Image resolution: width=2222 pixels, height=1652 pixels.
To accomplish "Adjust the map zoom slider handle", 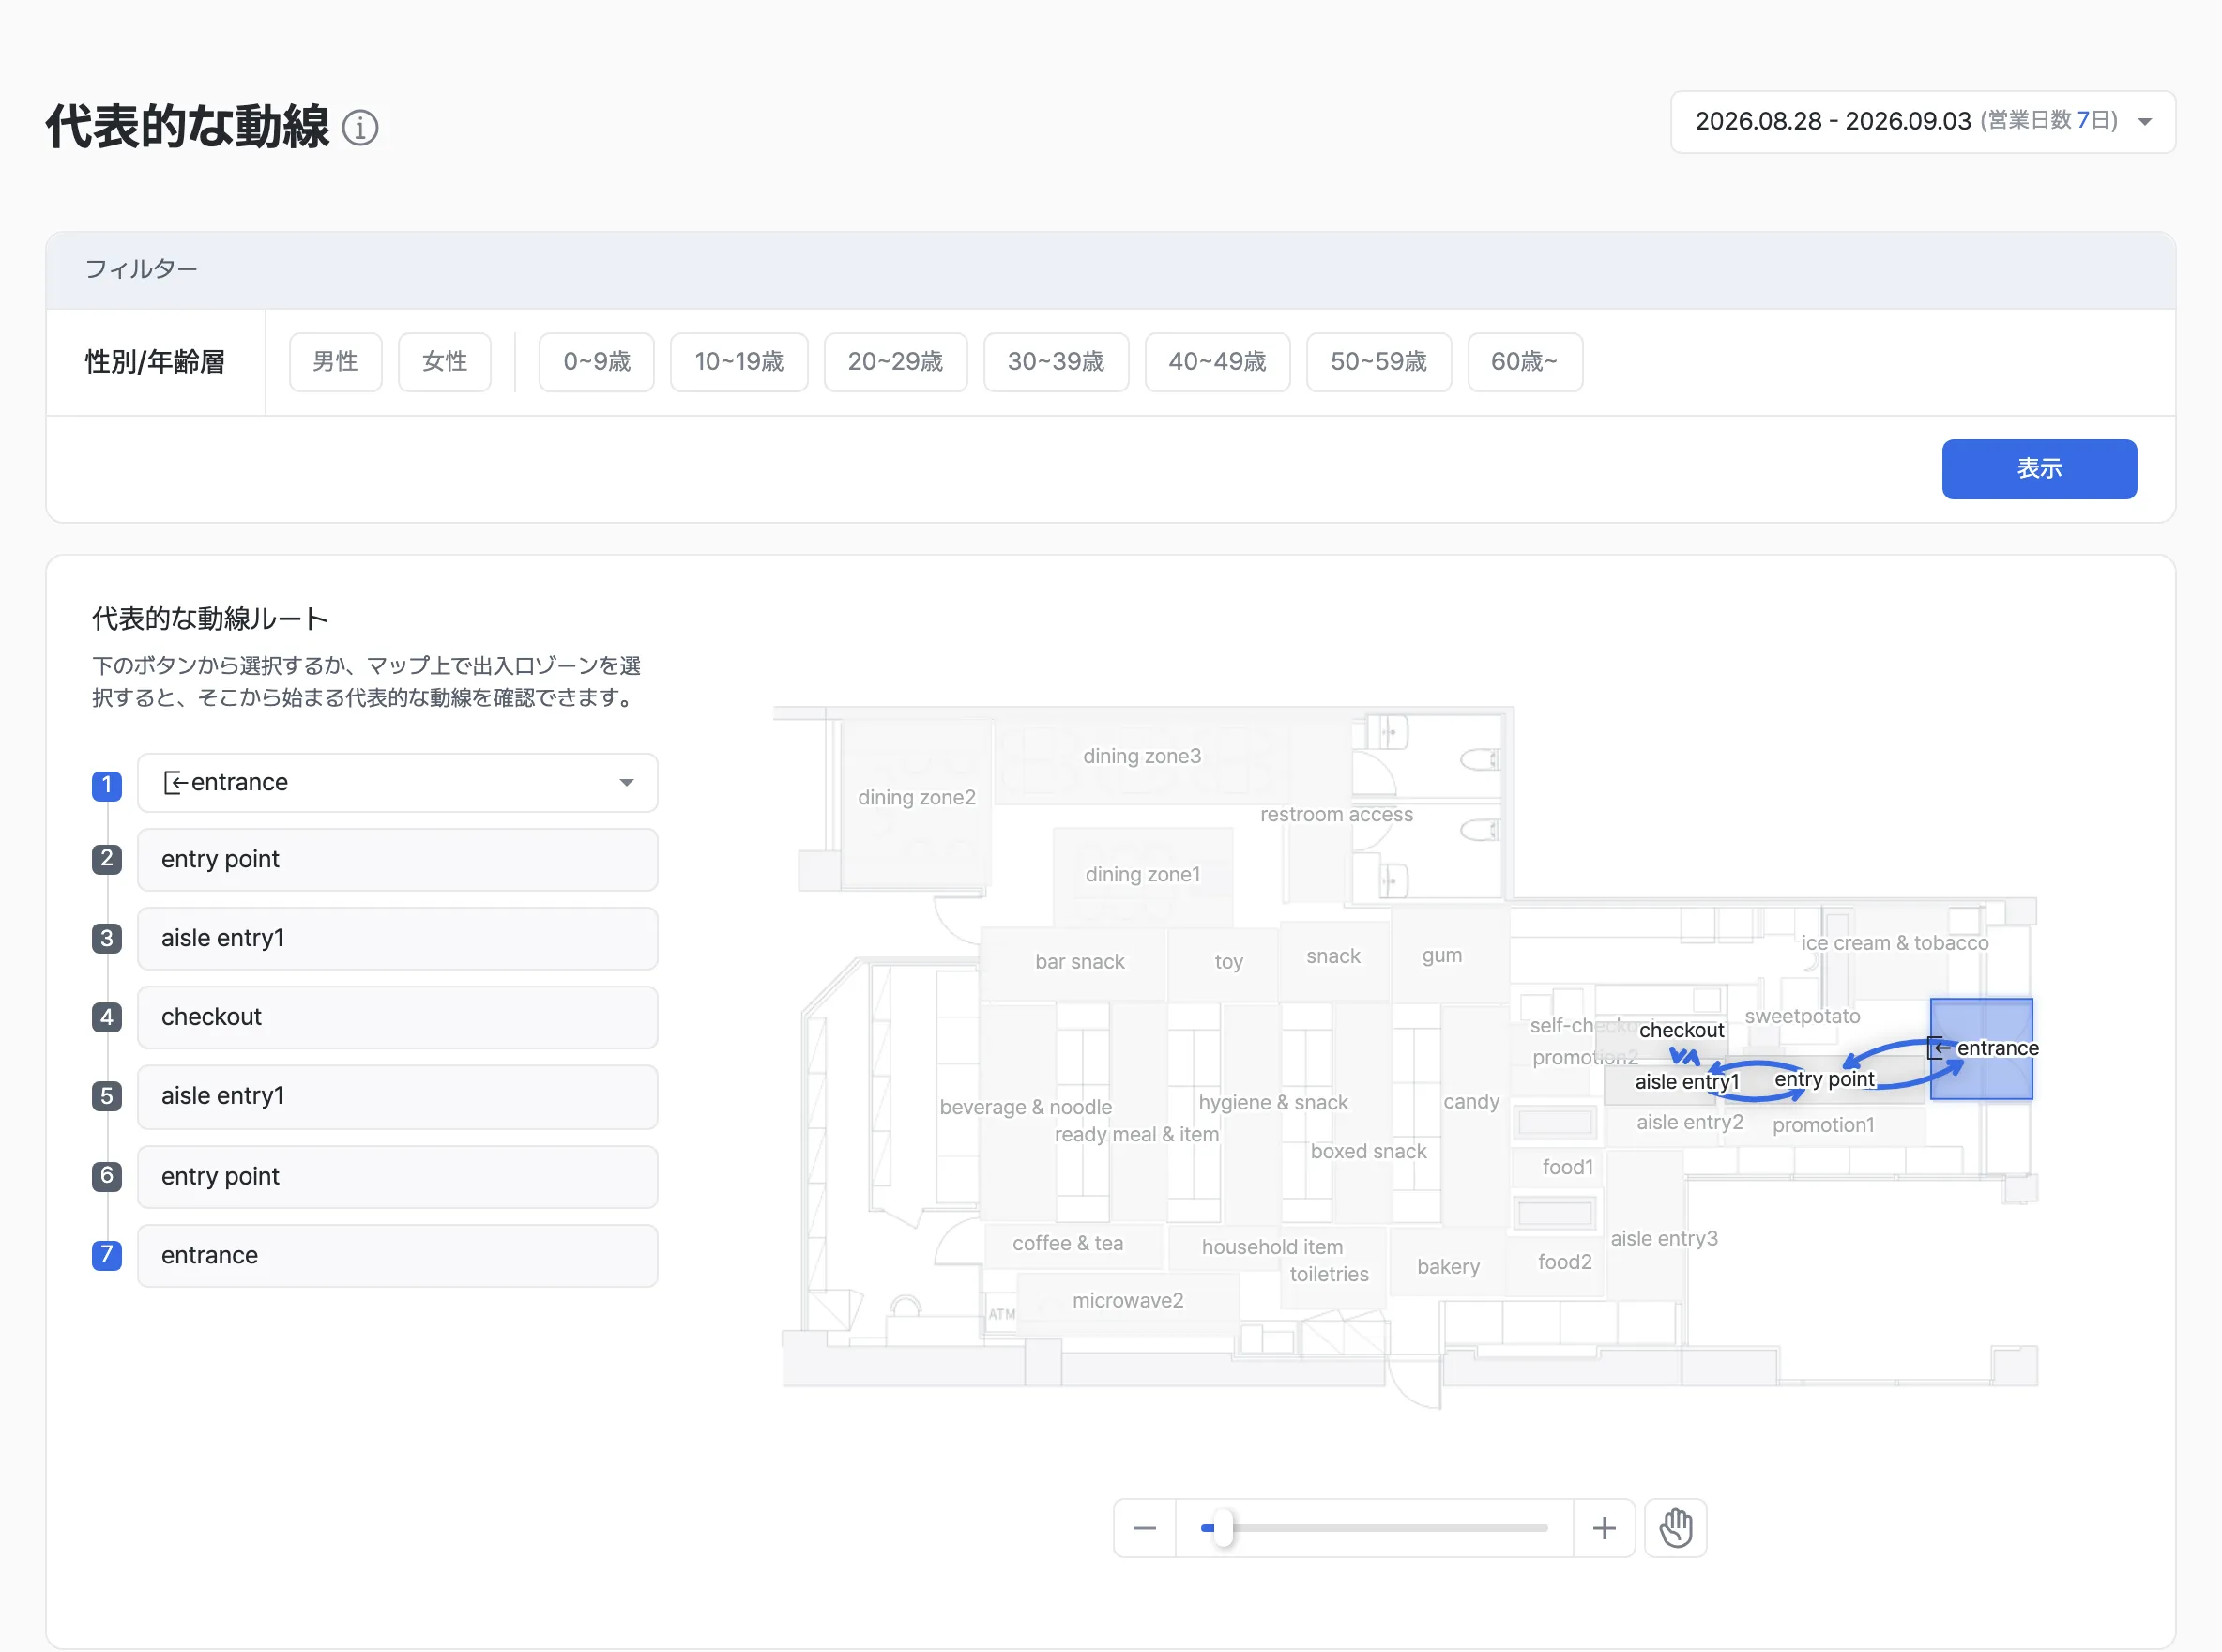I will (1222, 1527).
